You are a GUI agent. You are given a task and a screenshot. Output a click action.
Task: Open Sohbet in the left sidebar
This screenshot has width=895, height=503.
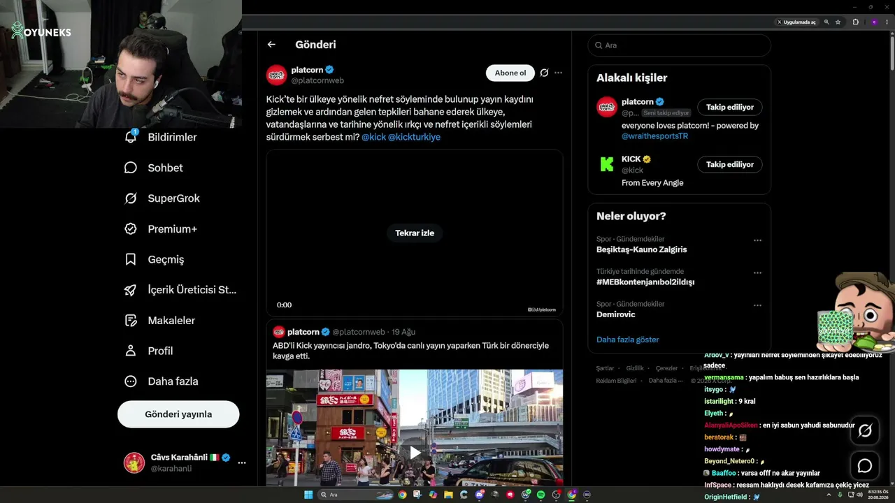(x=154, y=168)
